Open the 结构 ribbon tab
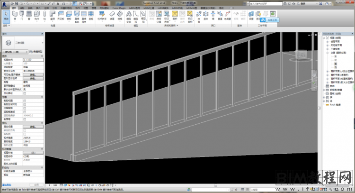 point(22,8)
